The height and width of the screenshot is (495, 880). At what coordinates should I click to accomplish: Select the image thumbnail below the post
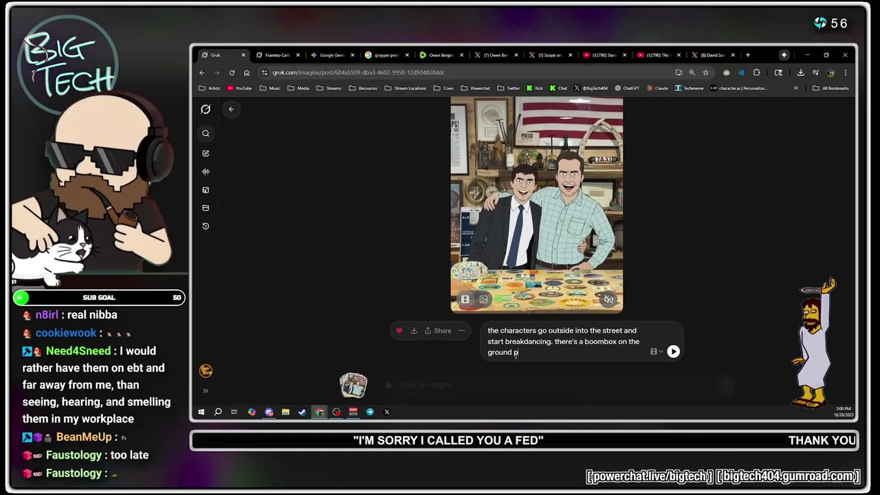(x=353, y=385)
